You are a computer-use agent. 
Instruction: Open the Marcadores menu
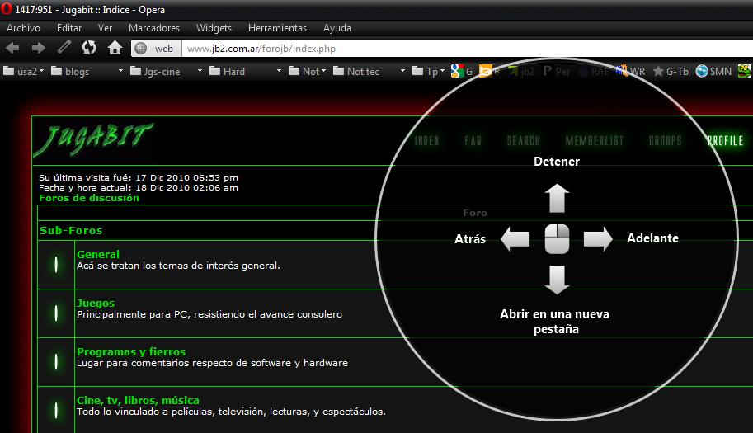click(x=154, y=28)
